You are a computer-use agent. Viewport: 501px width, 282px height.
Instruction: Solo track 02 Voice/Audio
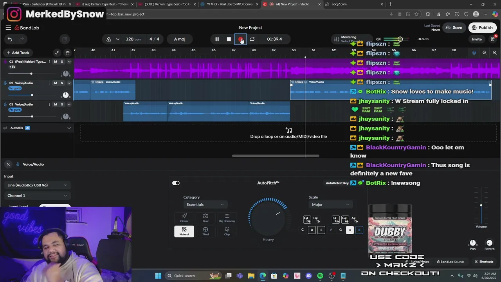pyautogui.click(x=62, y=83)
